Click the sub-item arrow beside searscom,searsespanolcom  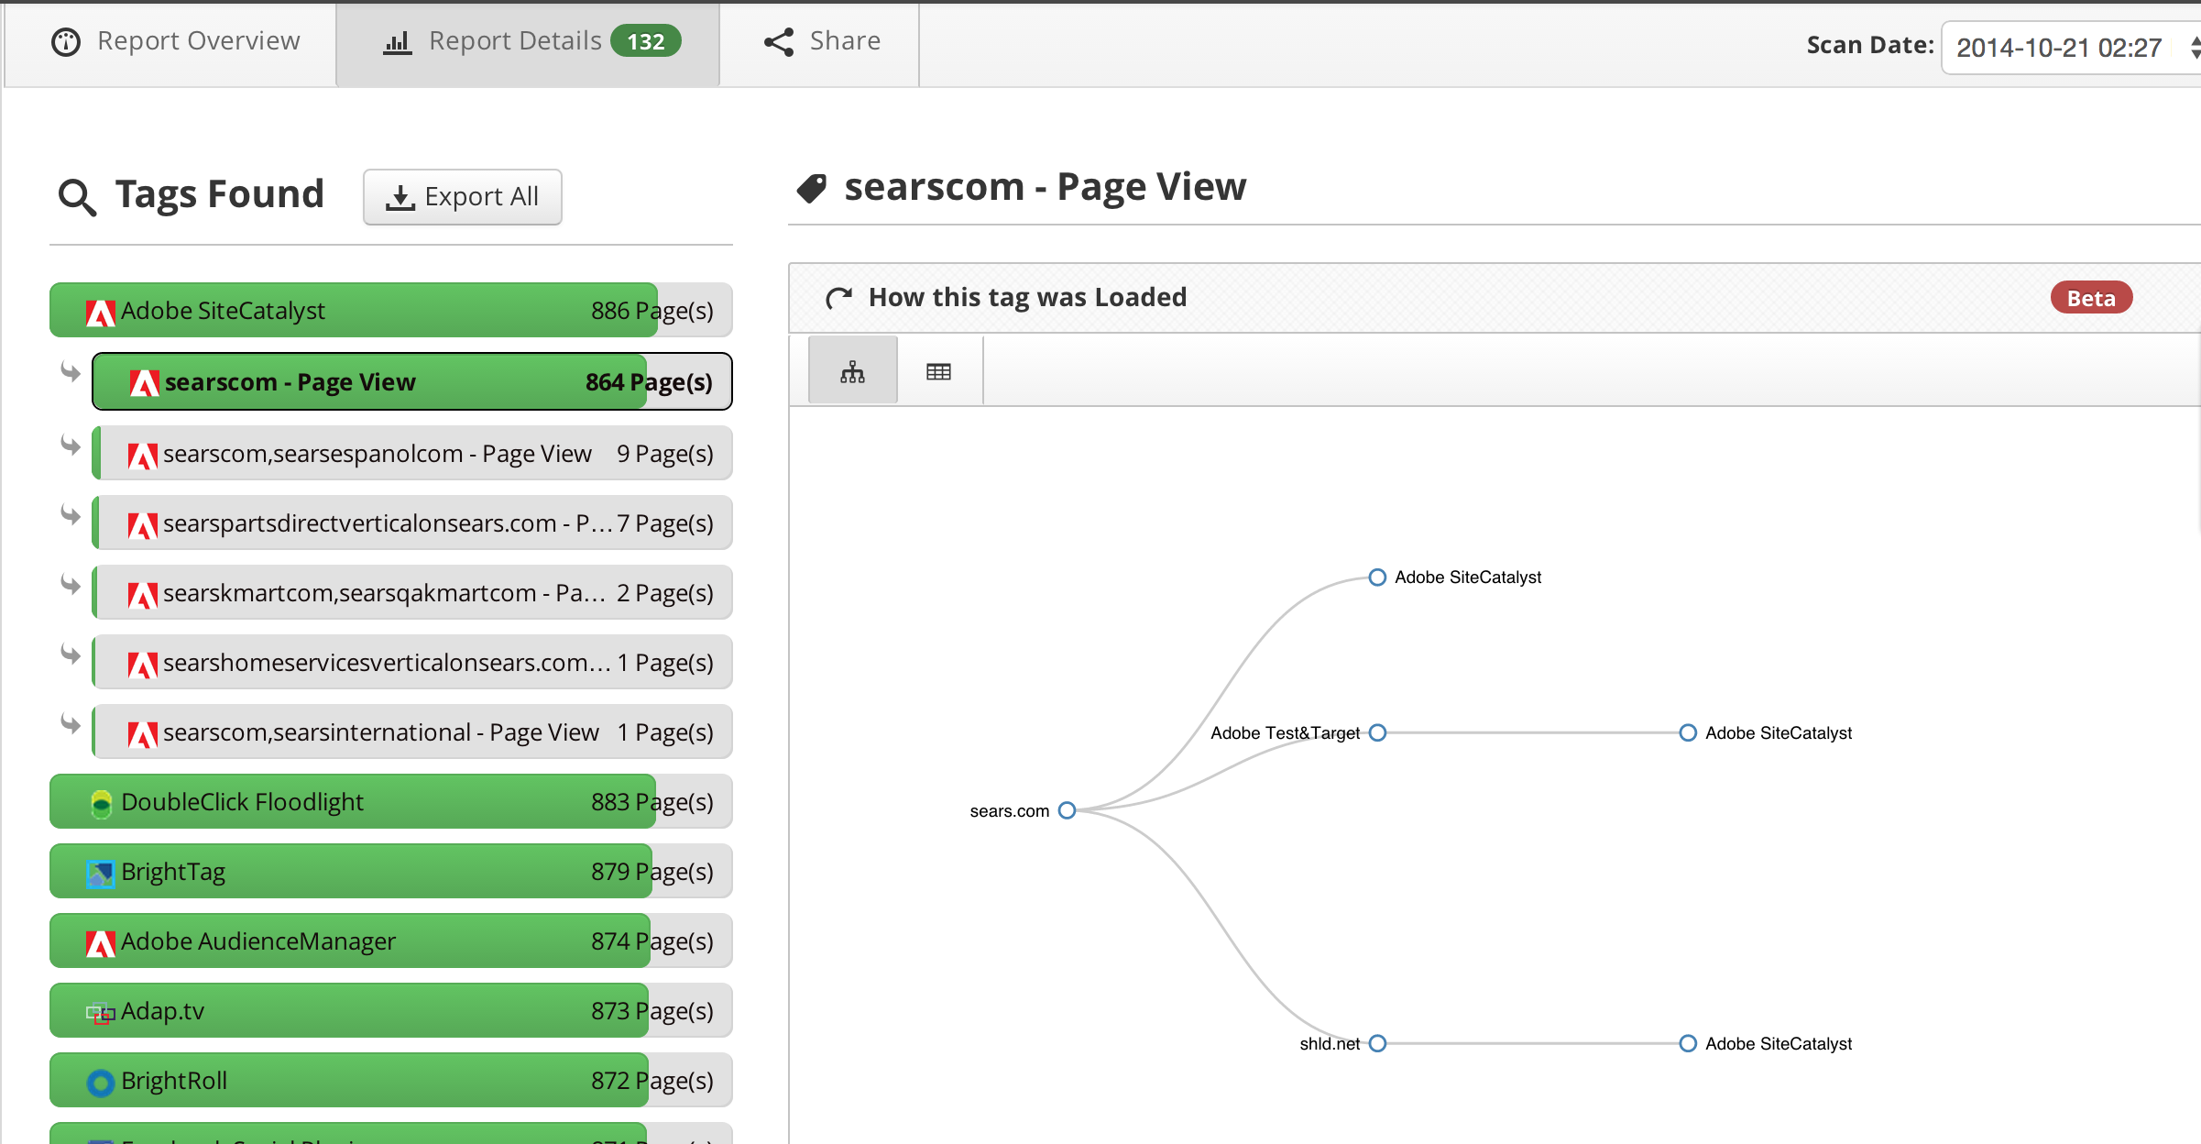(x=71, y=445)
